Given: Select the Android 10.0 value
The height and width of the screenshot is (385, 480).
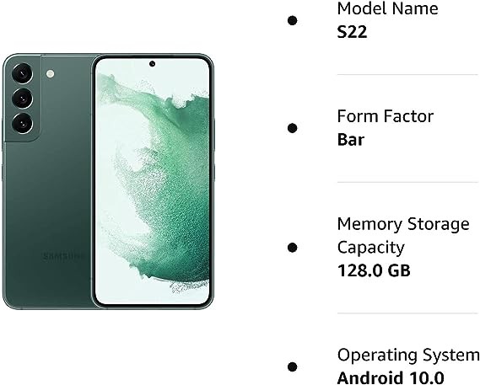Looking at the screenshot, I should click(391, 378).
